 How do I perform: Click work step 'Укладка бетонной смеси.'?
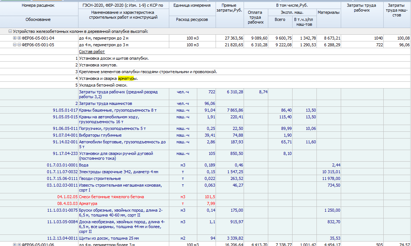[x=103, y=85]
